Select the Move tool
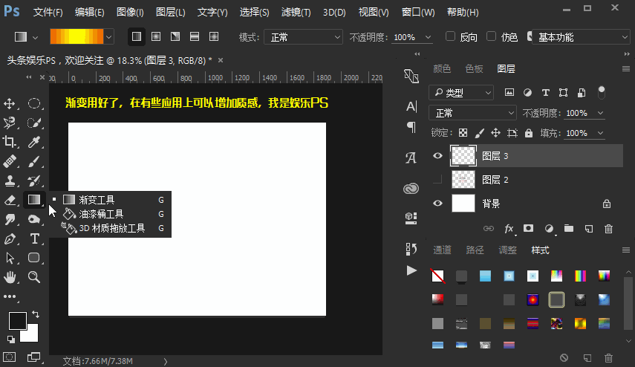 pyautogui.click(x=10, y=104)
